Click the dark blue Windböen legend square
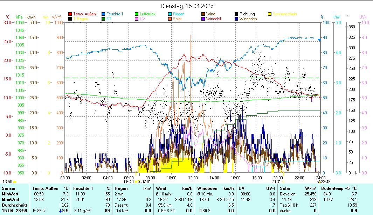373x215 pixels. tap(236, 19)
